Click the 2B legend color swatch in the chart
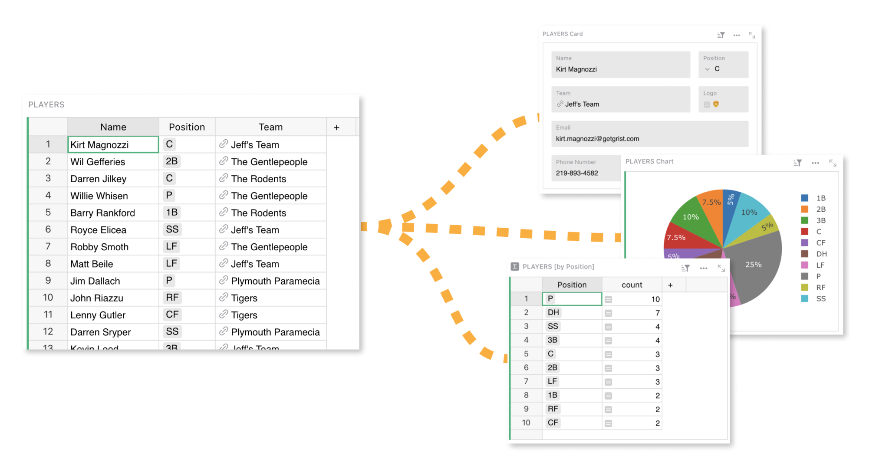Screen dimensions: 889x465 [804, 209]
